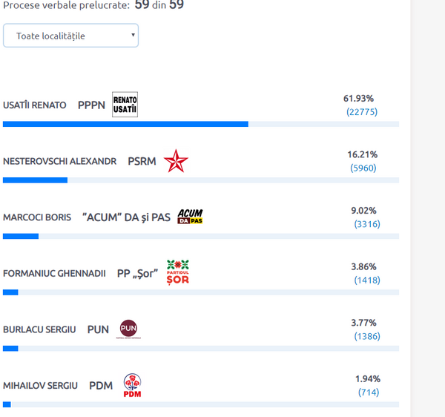Click the vote count (3316)
The image size is (445, 417).
(367, 224)
